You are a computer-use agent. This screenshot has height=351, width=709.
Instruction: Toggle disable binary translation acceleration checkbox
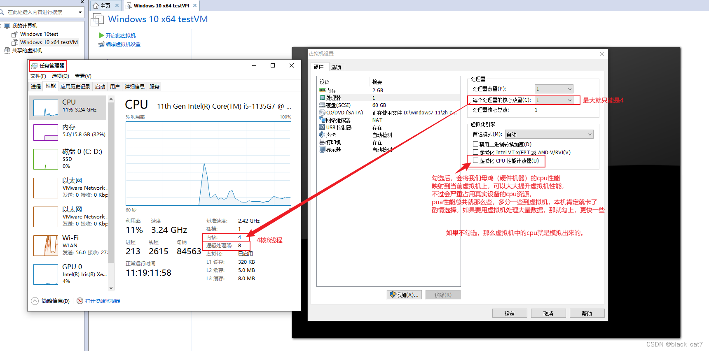coord(475,144)
